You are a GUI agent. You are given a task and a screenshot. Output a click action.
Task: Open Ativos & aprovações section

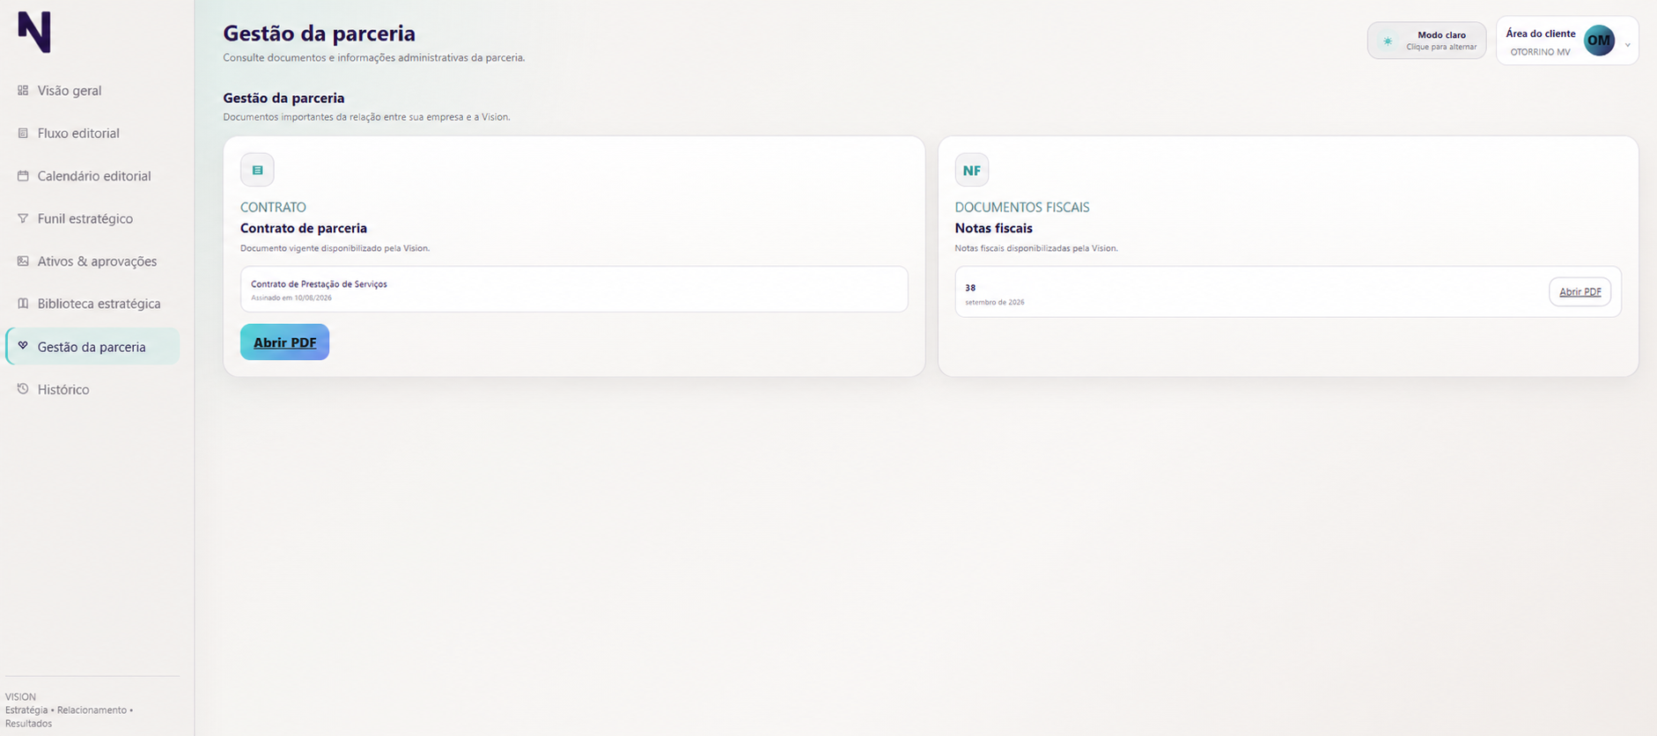pos(92,261)
